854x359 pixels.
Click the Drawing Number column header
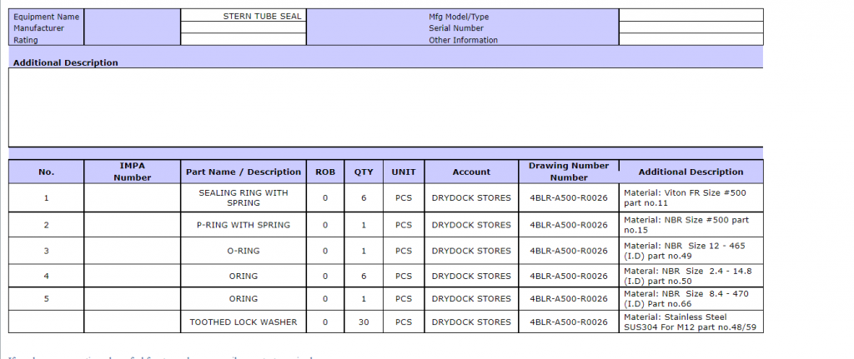[569, 172]
